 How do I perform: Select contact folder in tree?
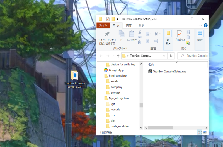[113, 93]
